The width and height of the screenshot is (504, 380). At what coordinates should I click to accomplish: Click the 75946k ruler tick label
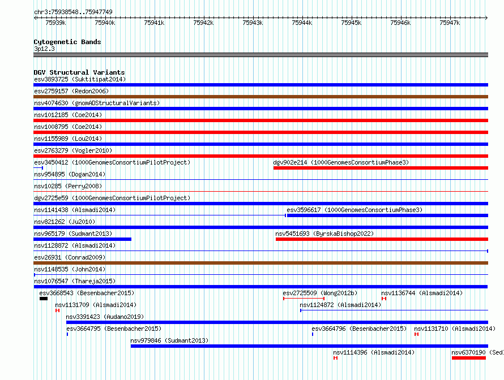pos(400,23)
